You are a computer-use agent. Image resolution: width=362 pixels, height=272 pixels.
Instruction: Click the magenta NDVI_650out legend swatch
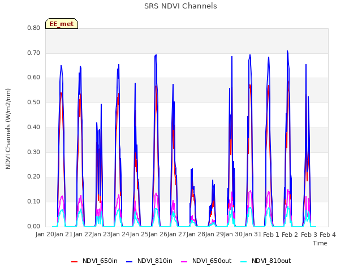[184, 261]
